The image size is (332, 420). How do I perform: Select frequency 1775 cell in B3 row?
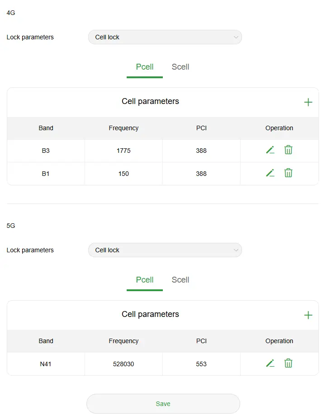[123, 151]
